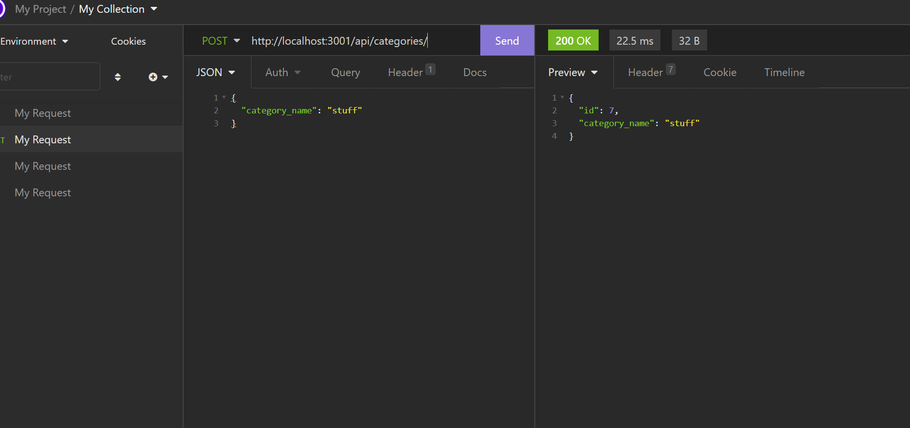Click the sort order arrows icon in sidebar

117,77
